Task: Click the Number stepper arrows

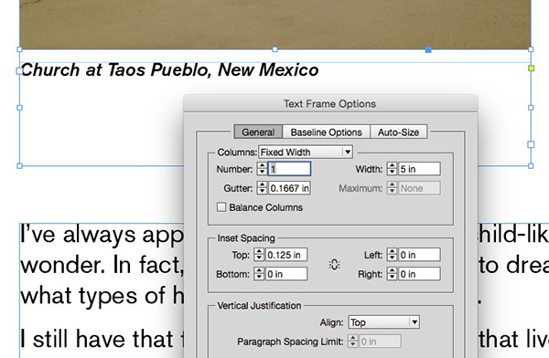Action: click(x=262, y=169)
